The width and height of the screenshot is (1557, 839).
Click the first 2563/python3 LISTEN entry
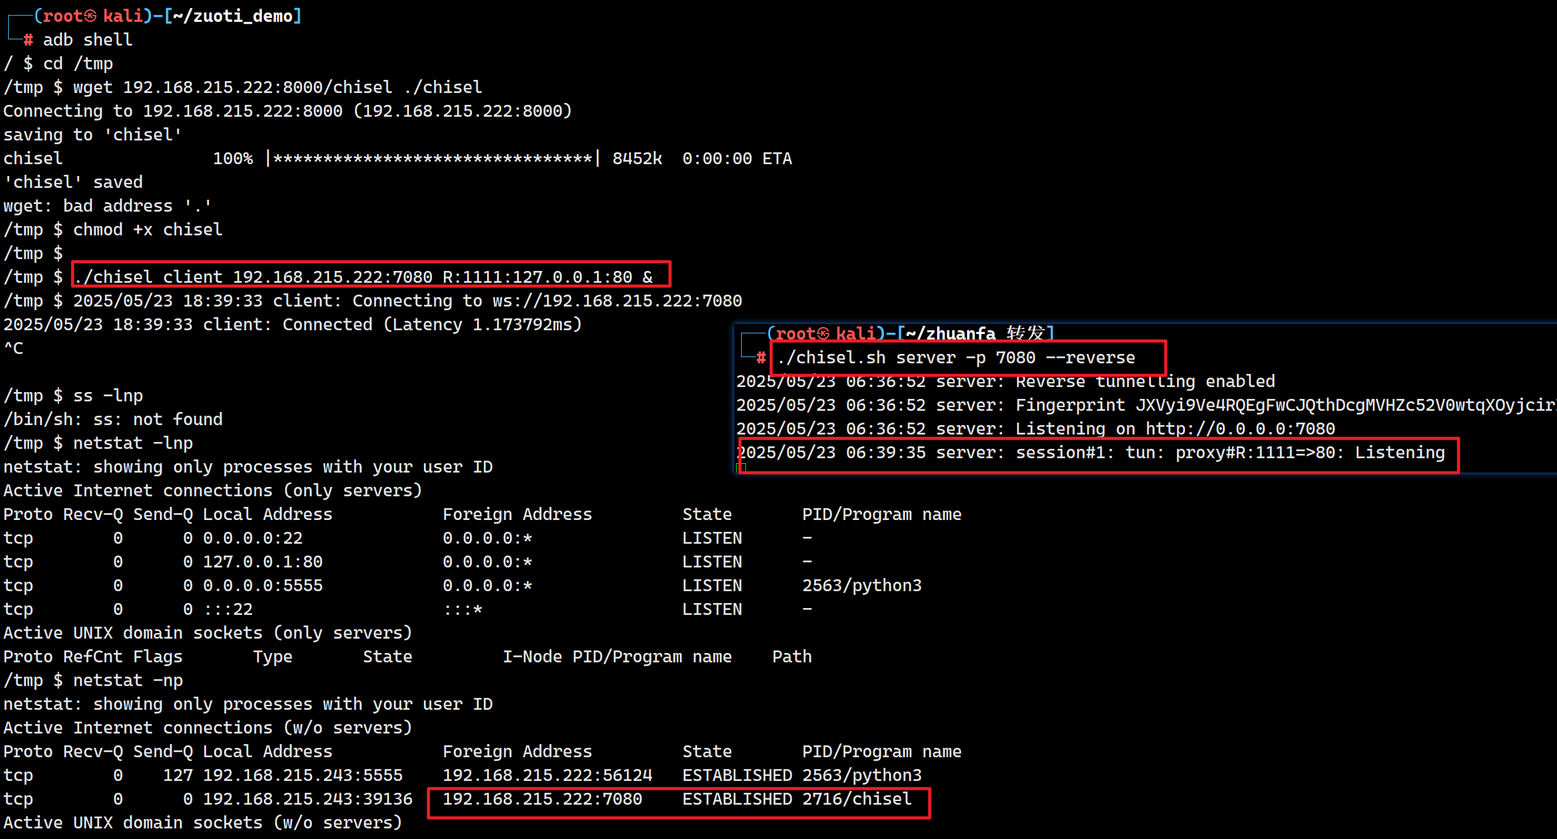click(862, 586)
